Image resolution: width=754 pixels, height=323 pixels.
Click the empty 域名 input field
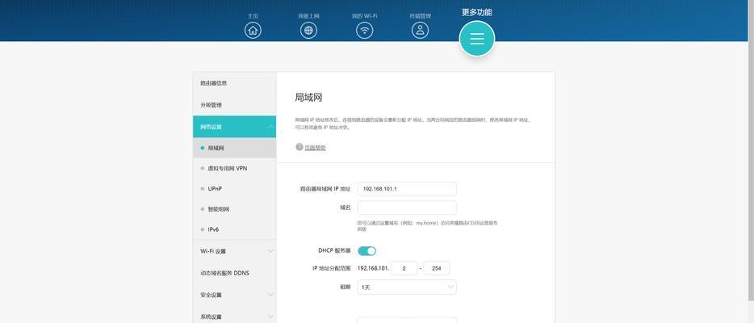tap(407, 208)
